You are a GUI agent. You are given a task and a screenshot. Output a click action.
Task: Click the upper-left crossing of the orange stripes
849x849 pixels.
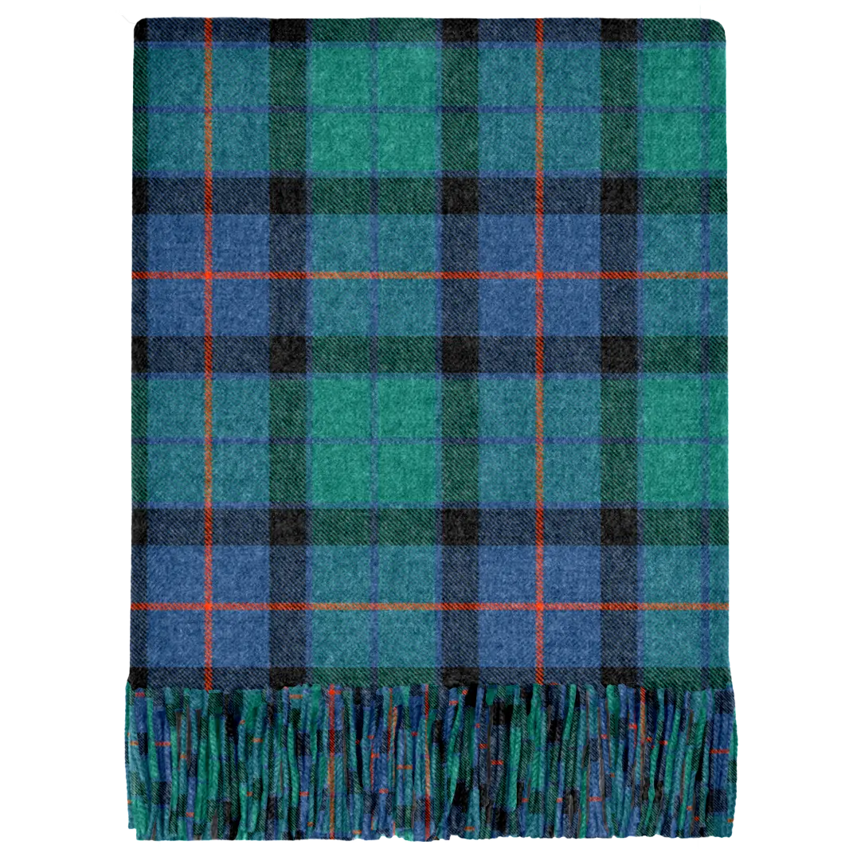208,275
